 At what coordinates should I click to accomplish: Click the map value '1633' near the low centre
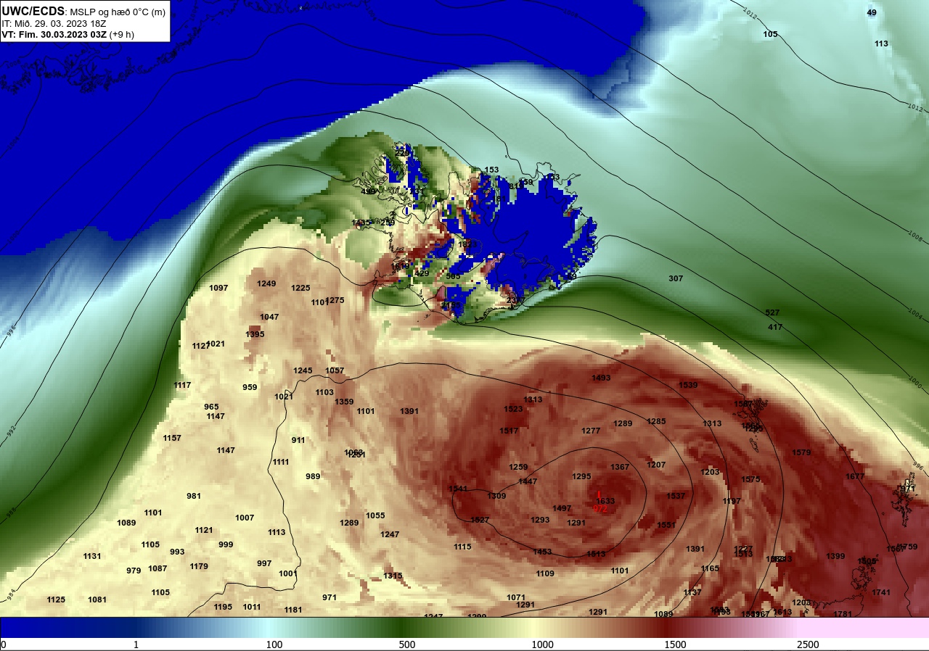(605, 501)
